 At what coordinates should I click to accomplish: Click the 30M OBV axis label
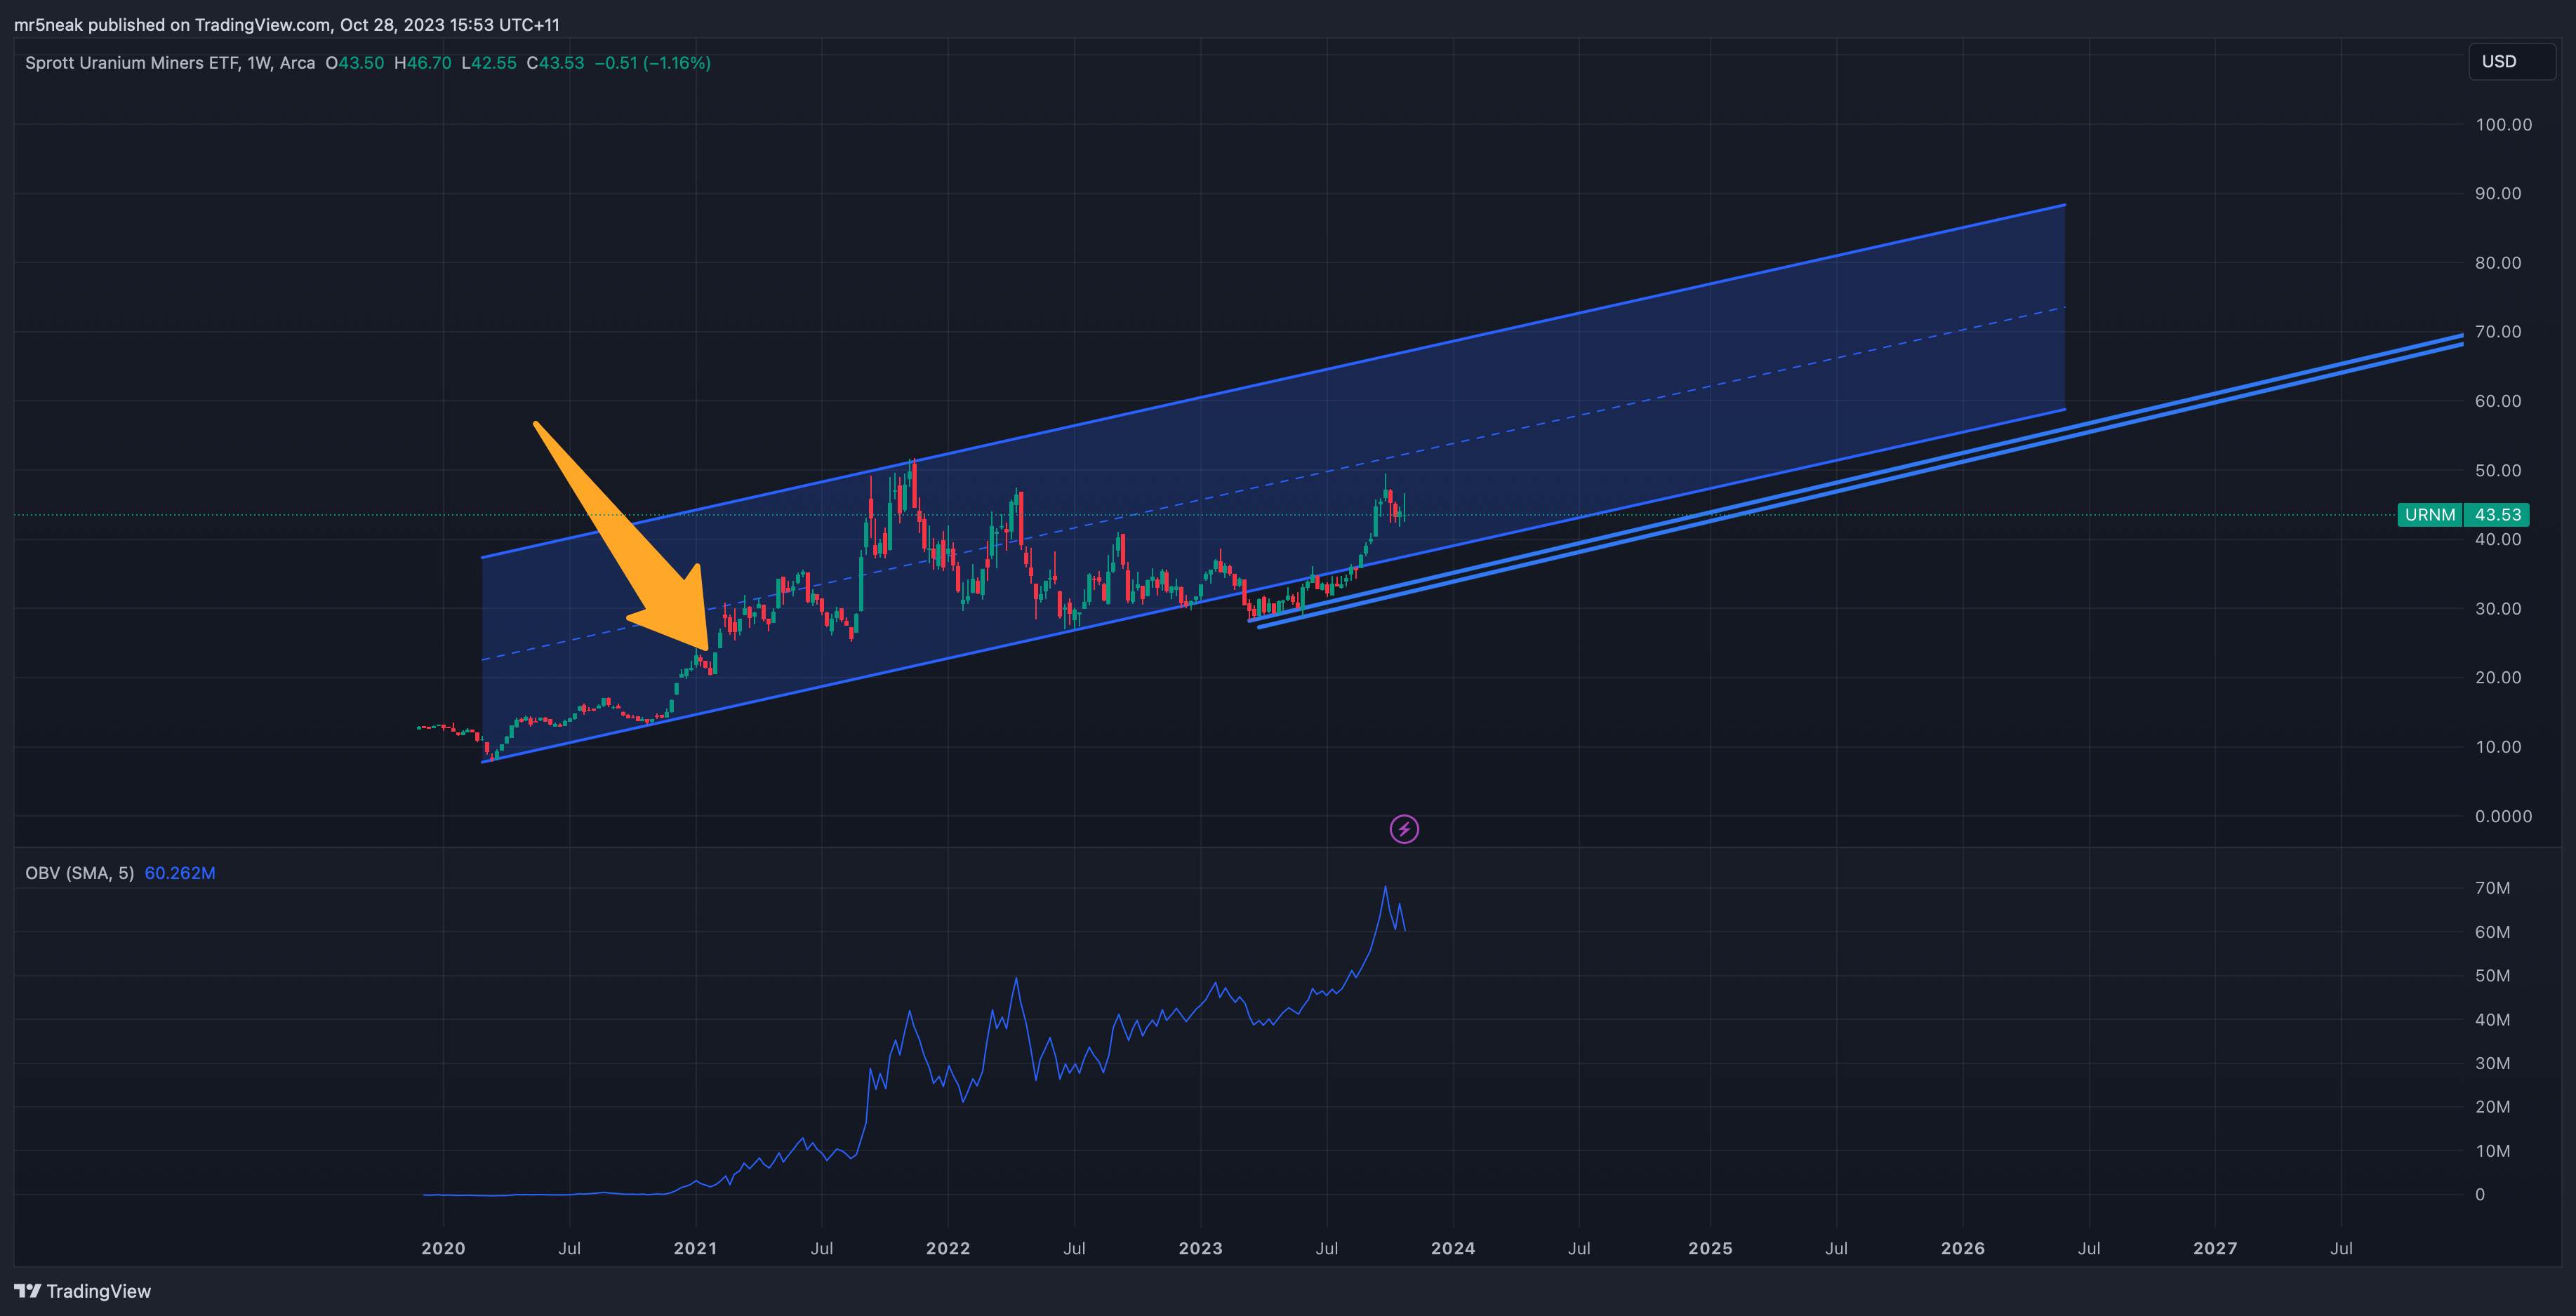click(x=2492, y=1063)
